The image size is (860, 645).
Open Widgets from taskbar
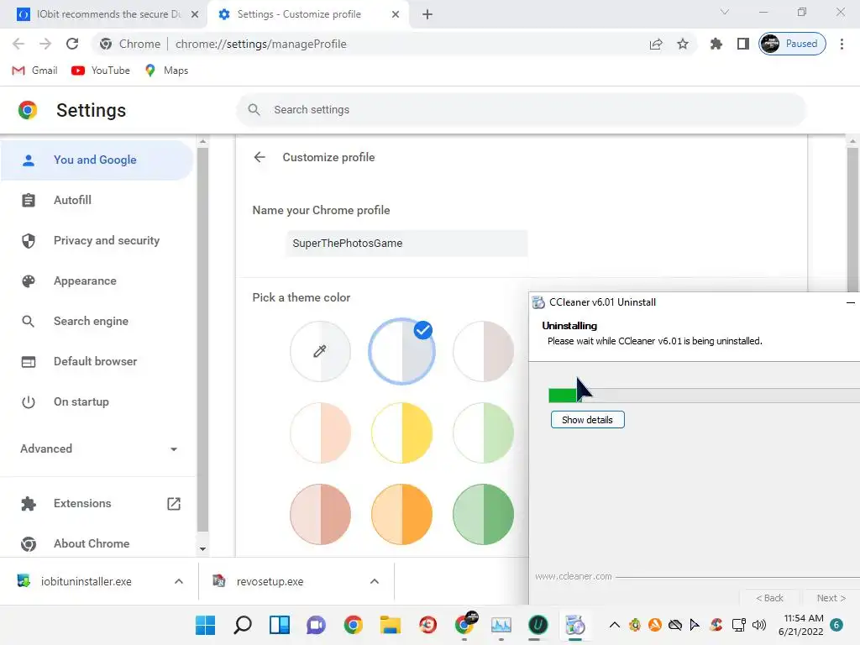[280, 625]
